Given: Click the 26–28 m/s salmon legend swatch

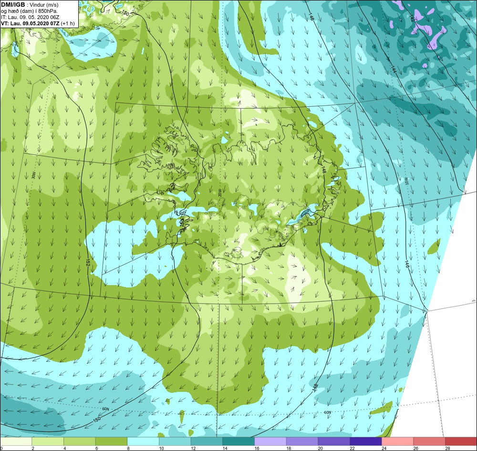Looking at the screenshot, I should (x=429, y=441).
